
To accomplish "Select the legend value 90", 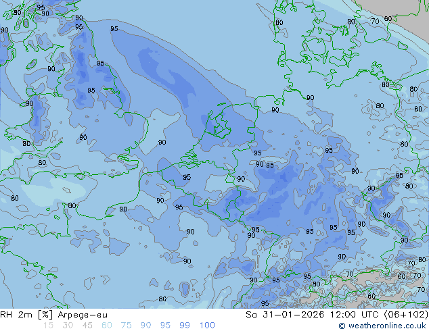I will (x=145, y=326).
